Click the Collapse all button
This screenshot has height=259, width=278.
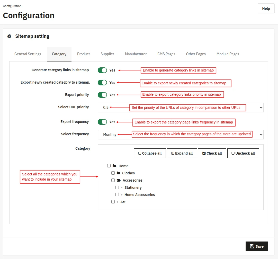[150, 153]
